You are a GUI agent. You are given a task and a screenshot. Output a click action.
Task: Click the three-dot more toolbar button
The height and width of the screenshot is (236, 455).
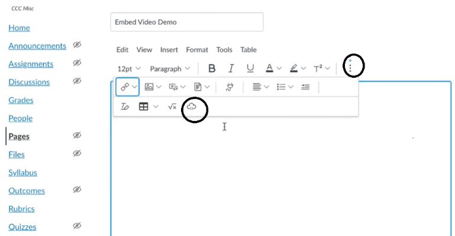pyautogui.click(x=350, y=67)
